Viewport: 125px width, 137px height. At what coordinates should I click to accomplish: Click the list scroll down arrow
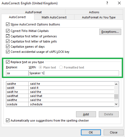[116, 104]
